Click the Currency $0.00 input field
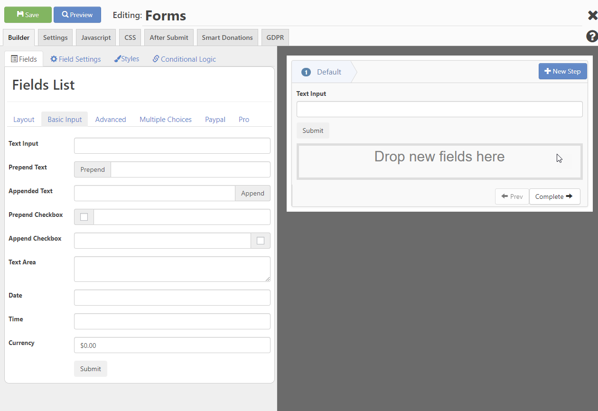The height and width of the screenshot is (411, 598). tap(172, 345)
